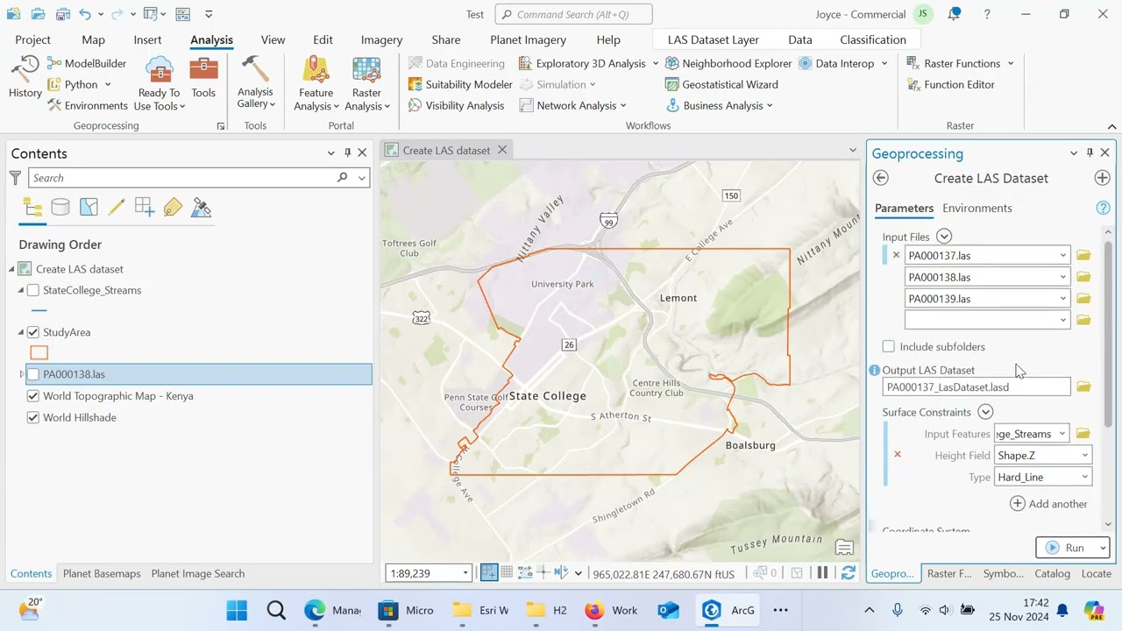Browse for surface constraint input features
This screenshot has width=1122, height=631.
[1083, 434]
